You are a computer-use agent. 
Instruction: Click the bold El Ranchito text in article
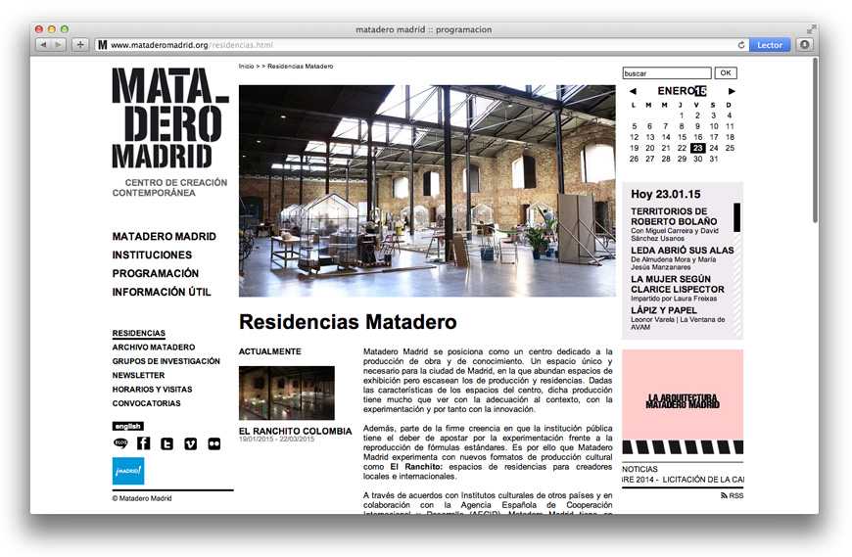(416, 467)
